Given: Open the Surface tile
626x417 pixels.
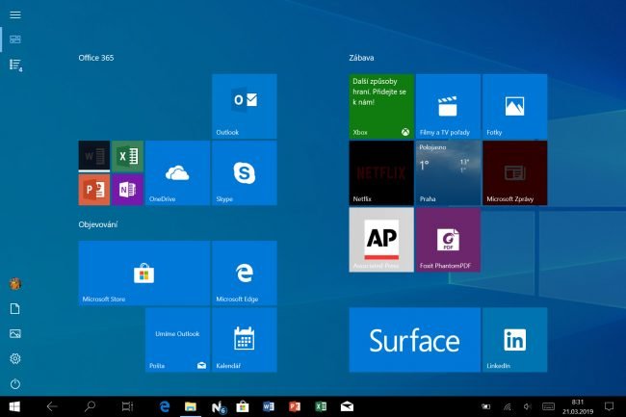Looking at the screenshot, I should click(414, 340).
